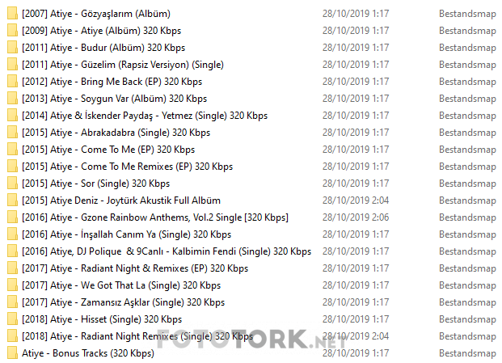This screenshot has width=502, height=363.
Task: Select folder name '[2011] Atiye - Güzelim (Rapsiz Versiyon) (Single)'
Action: (123, 65)
